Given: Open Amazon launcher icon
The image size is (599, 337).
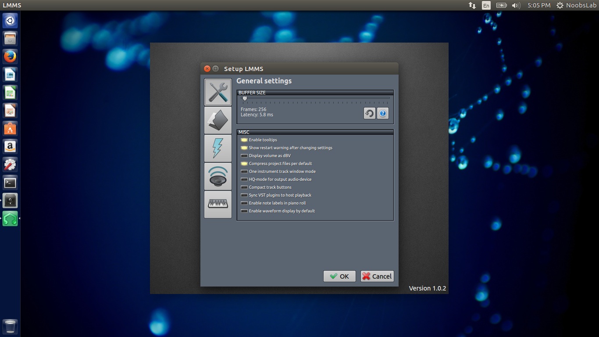Looking at the screenshot, I should [10, 147].
